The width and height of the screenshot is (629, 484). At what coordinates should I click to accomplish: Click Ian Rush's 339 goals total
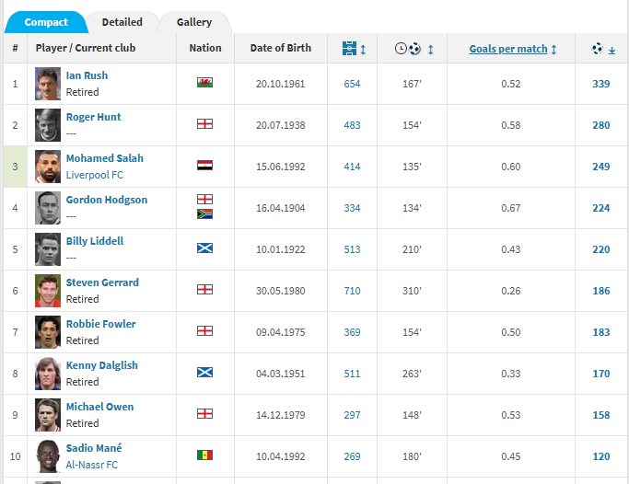click(600, 84)
